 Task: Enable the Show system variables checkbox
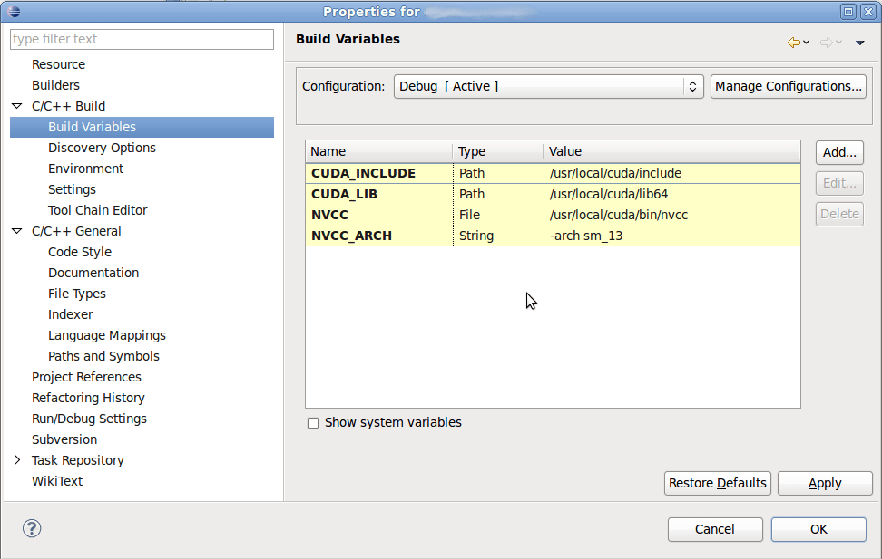tap(313, 422)
